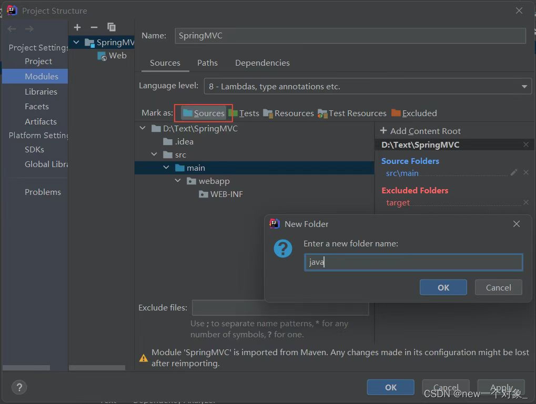
Task: Select the webapp folder row
Action: pos(255,181)
